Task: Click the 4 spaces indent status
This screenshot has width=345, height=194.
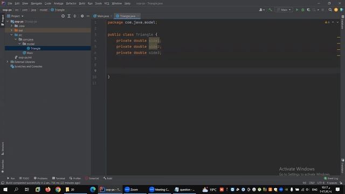Action: pyautogui.click(x=332, y=183)
